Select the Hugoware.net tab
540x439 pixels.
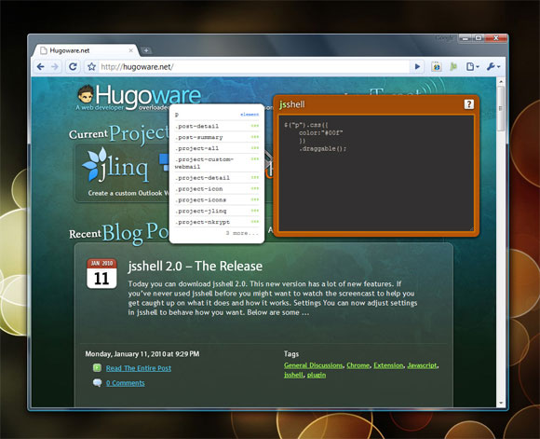click(x=86, y=50)
